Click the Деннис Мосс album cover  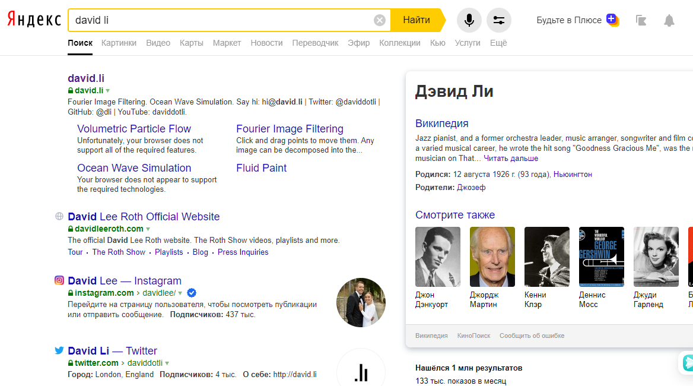[x=601, y=257]
